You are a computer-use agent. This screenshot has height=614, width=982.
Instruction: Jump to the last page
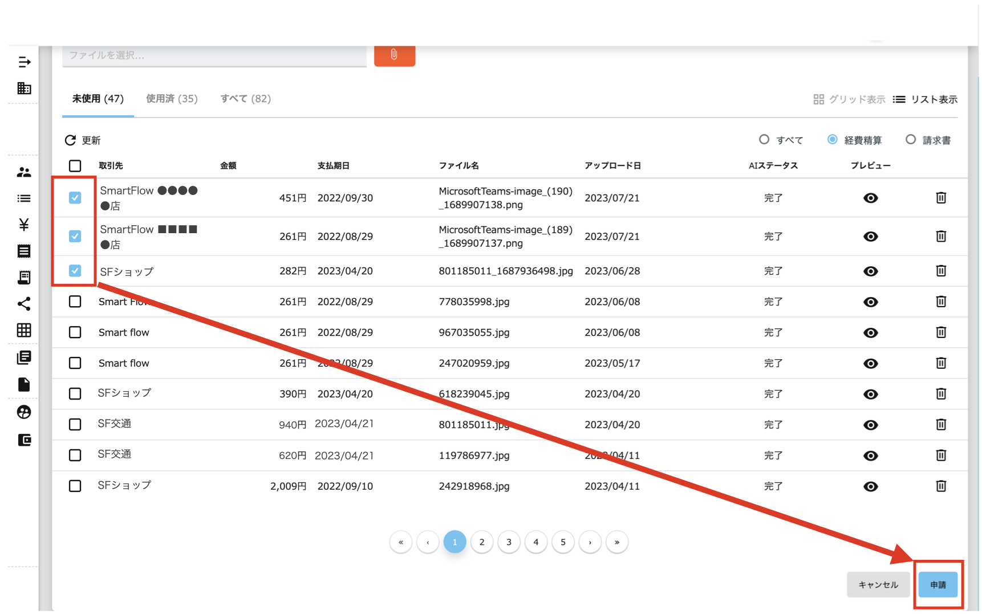pos(617,542)
